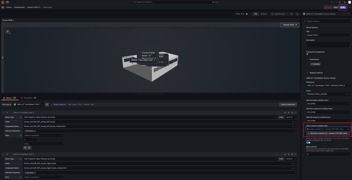Collapse the Panel links section
The height and width of the screenshot is (180, 352).
tap(314, 59)
